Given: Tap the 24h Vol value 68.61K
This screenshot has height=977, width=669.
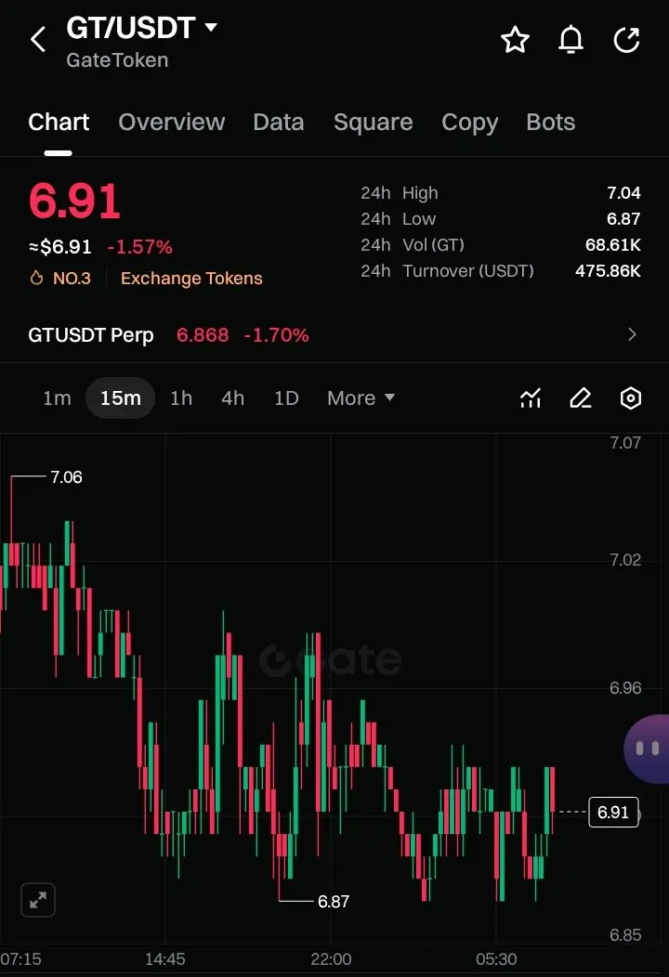Looking at the screenshot, I should (613, 244).
